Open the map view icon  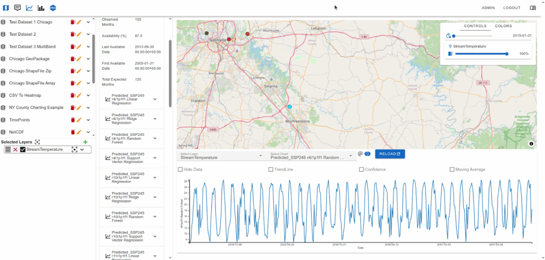(6, 8)
